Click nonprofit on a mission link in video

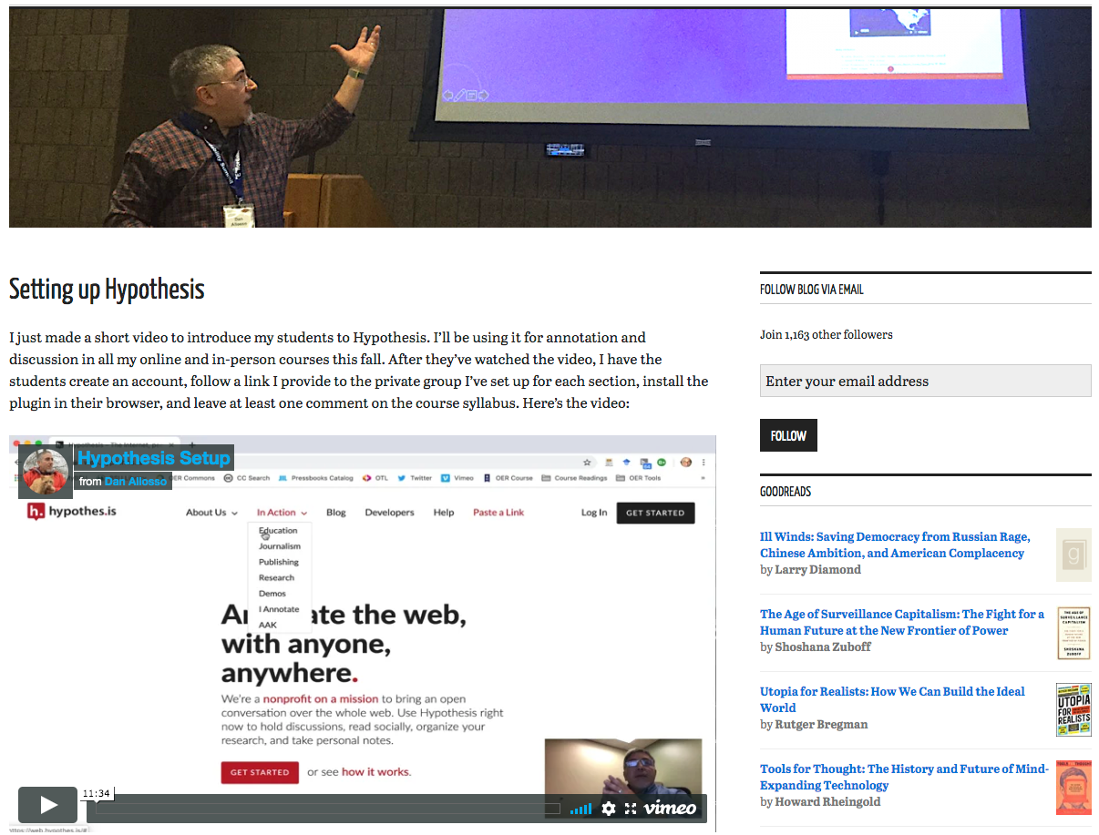click(x=321, y=699)
